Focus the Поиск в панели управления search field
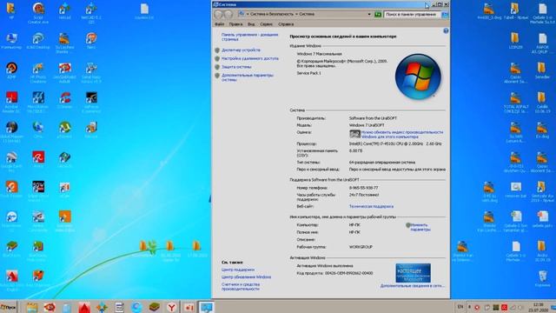 pyautogui.click(x=412, y=14)
